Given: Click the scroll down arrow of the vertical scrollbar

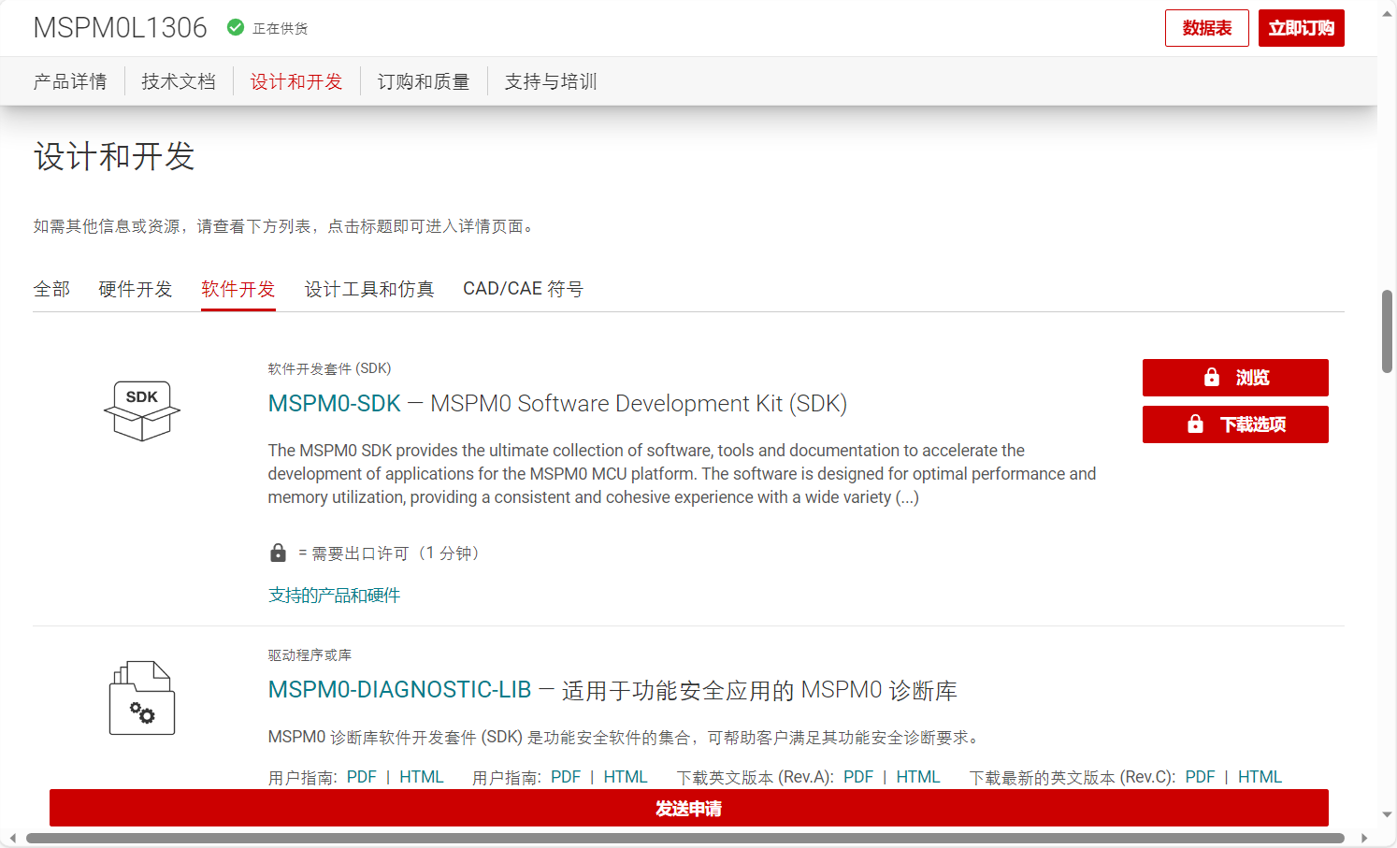Looking at the screenshot, I should tap(1388, 815).
